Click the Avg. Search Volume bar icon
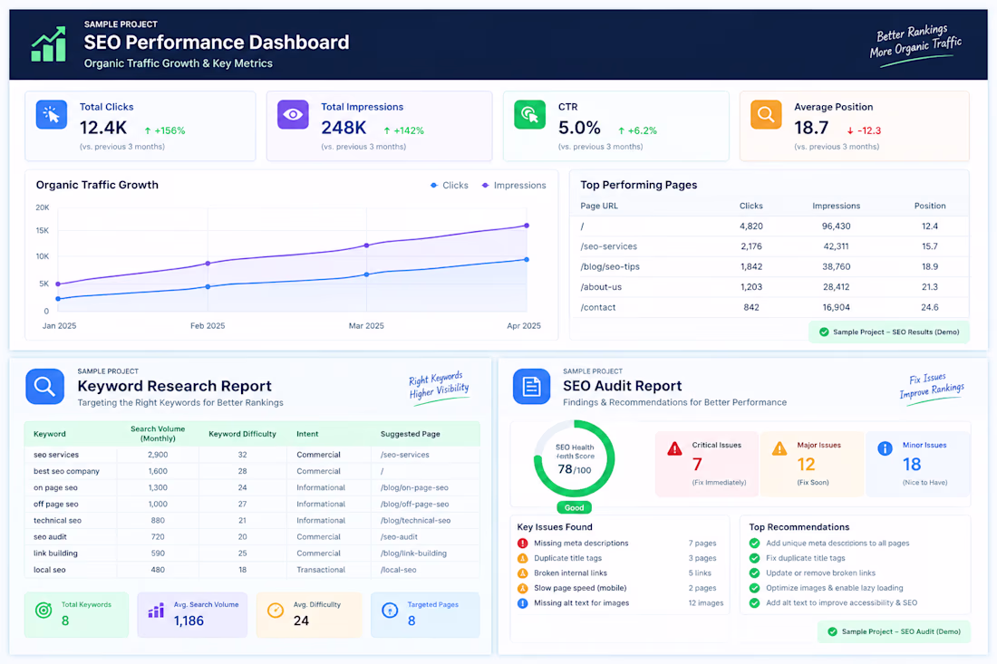The width and height of the screenshot is (997, 664). point(156,611)
